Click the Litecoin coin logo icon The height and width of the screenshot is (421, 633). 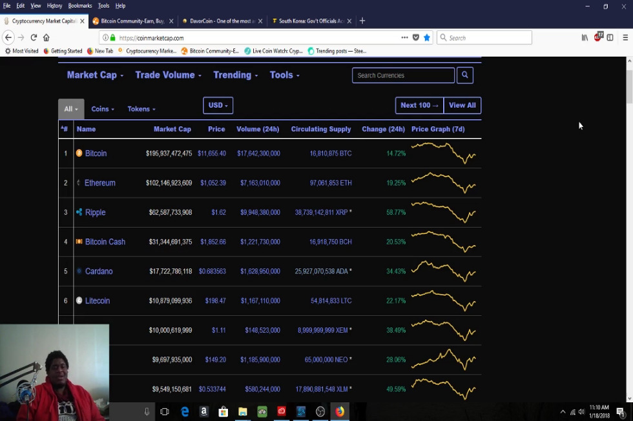(79, 300)
